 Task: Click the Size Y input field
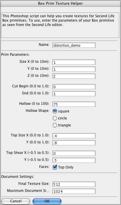(74, 69)
